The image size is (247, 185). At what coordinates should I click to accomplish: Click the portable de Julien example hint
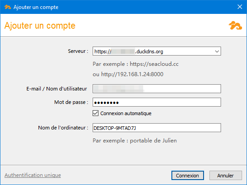(x=153, y=141)
